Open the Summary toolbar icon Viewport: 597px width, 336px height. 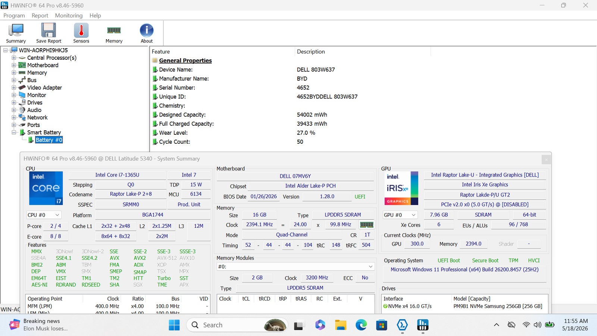[x=16, y=33]
